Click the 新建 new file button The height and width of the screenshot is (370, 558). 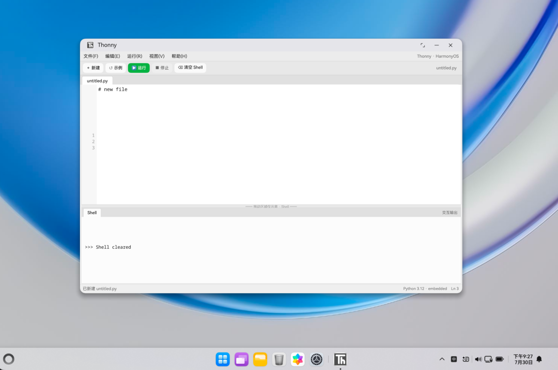pos(93,68)
